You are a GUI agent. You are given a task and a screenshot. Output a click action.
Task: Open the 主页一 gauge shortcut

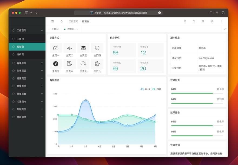click(56, 48)
